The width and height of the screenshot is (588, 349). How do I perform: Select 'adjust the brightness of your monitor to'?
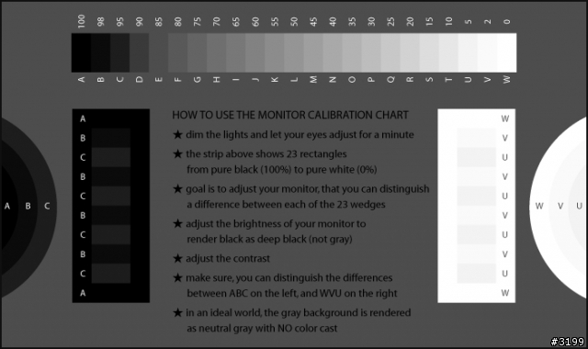click(276, 224)
